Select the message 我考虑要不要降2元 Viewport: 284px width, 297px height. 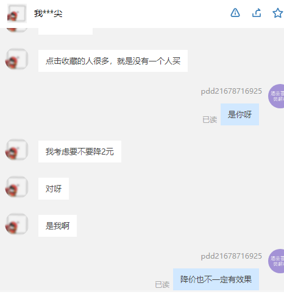pyautogui.click(x=80, y=152)
